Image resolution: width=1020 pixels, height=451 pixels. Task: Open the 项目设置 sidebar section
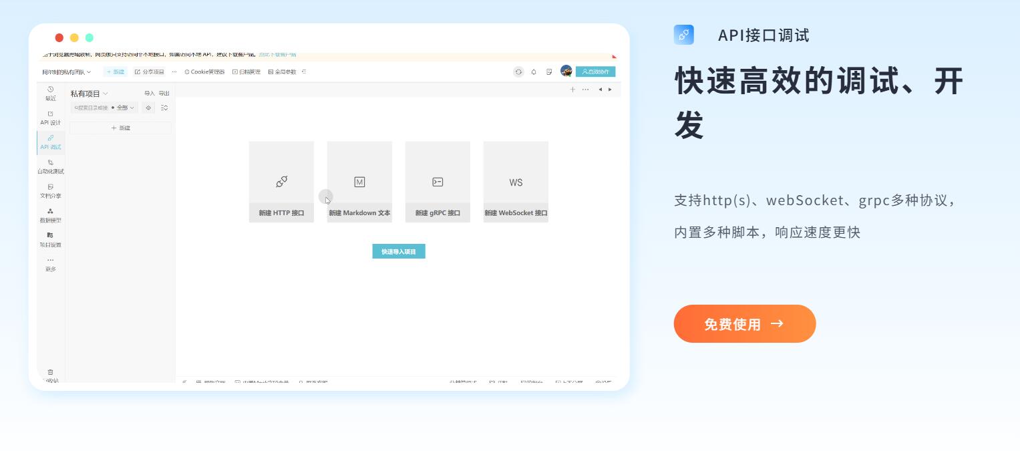point(51,240)
